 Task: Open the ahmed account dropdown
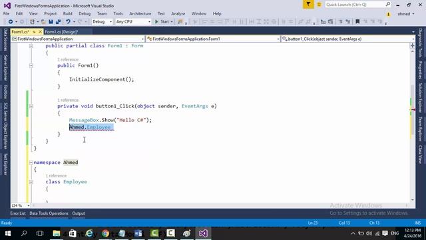[406, 14]
